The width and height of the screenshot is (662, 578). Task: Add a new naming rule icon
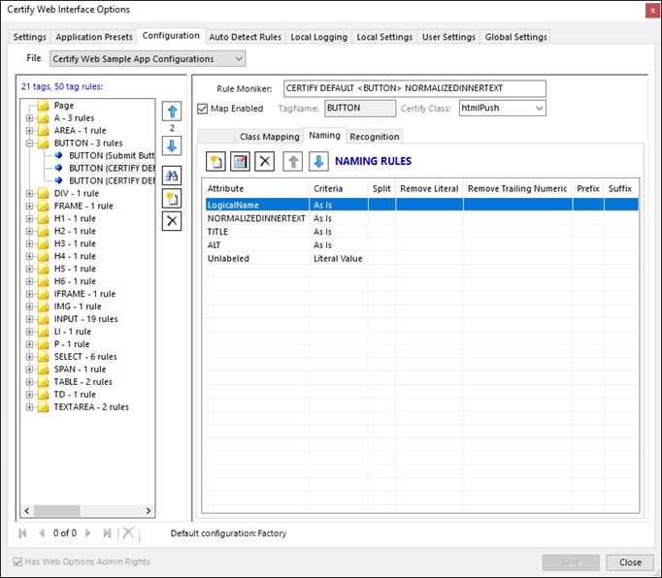click(215, 162)
